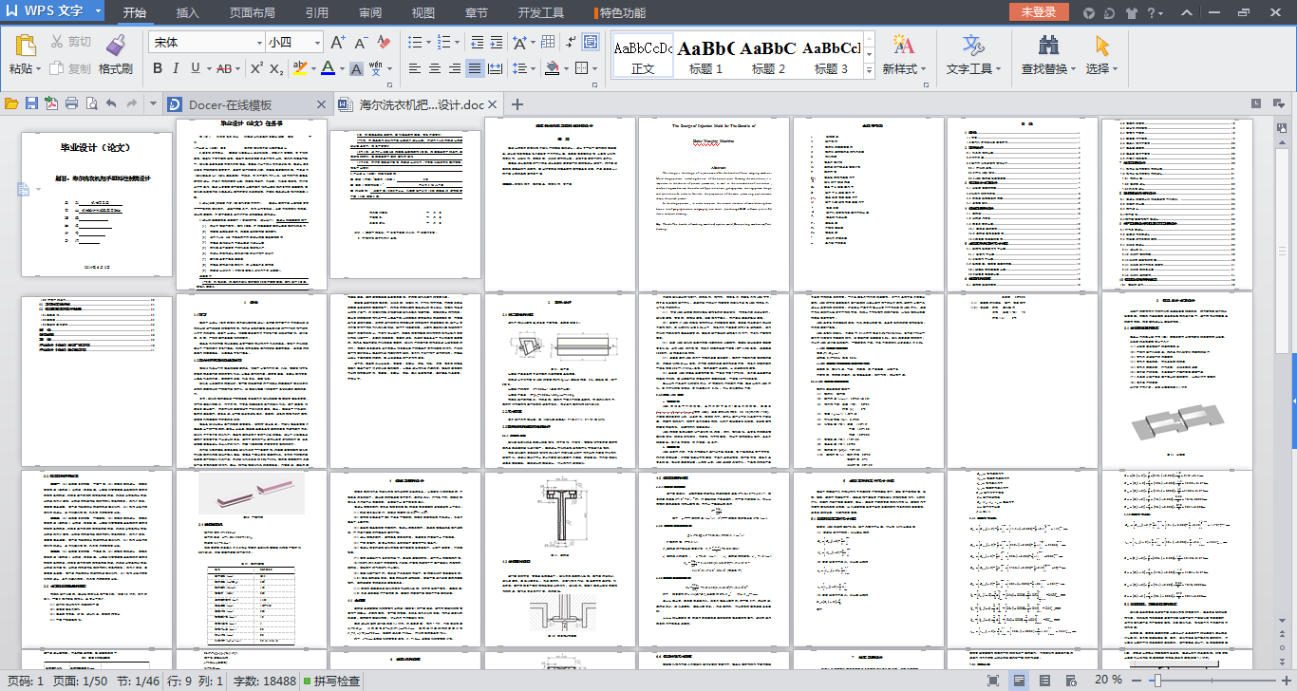The height and width of the screenshot is (691, 1297).
Task: Apply distributed alignment
Action: 494,68
